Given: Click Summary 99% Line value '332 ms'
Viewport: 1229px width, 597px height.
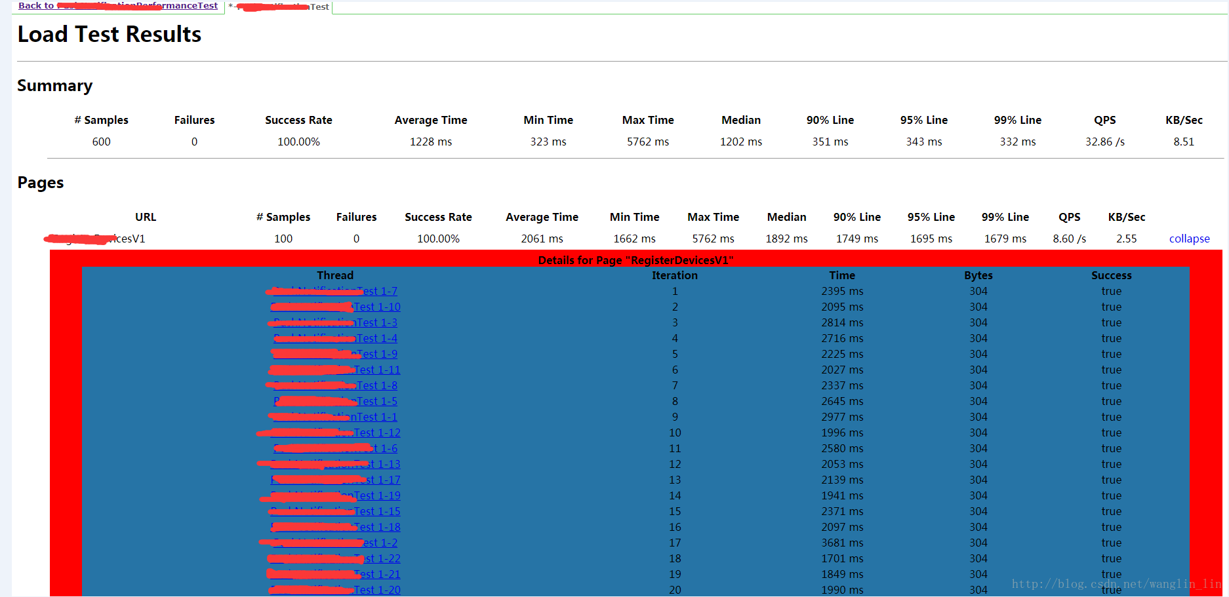Looking at the screenshot, I should (1018, 142).
